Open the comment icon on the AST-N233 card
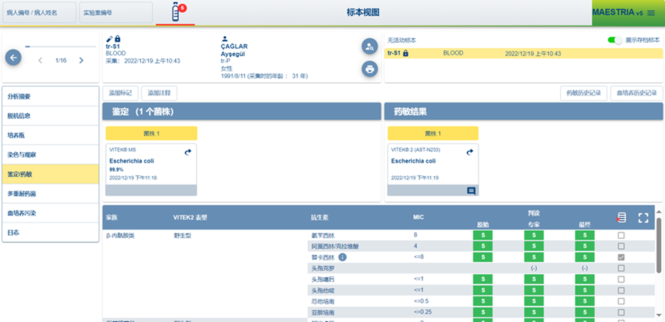This screenshot has width=665, height=322. point(471,191)
